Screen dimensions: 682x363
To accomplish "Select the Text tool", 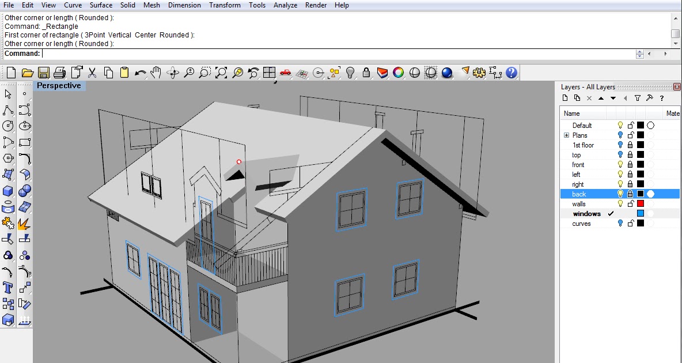I will point(8,288).
